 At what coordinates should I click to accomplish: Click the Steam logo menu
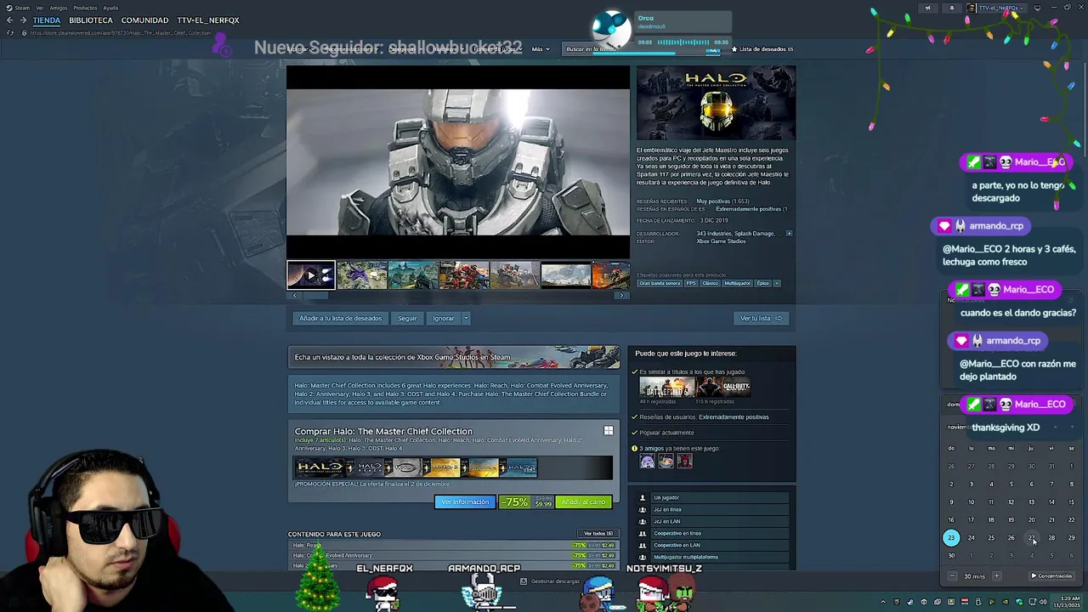(9, 8)
